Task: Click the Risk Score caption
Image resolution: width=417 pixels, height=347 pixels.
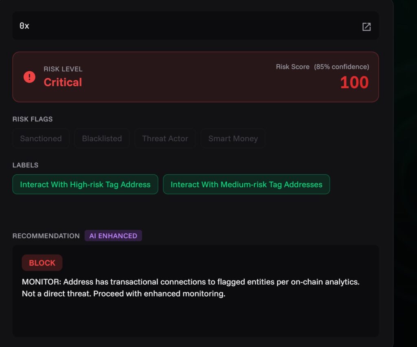Action: click(x=292, y=67)
